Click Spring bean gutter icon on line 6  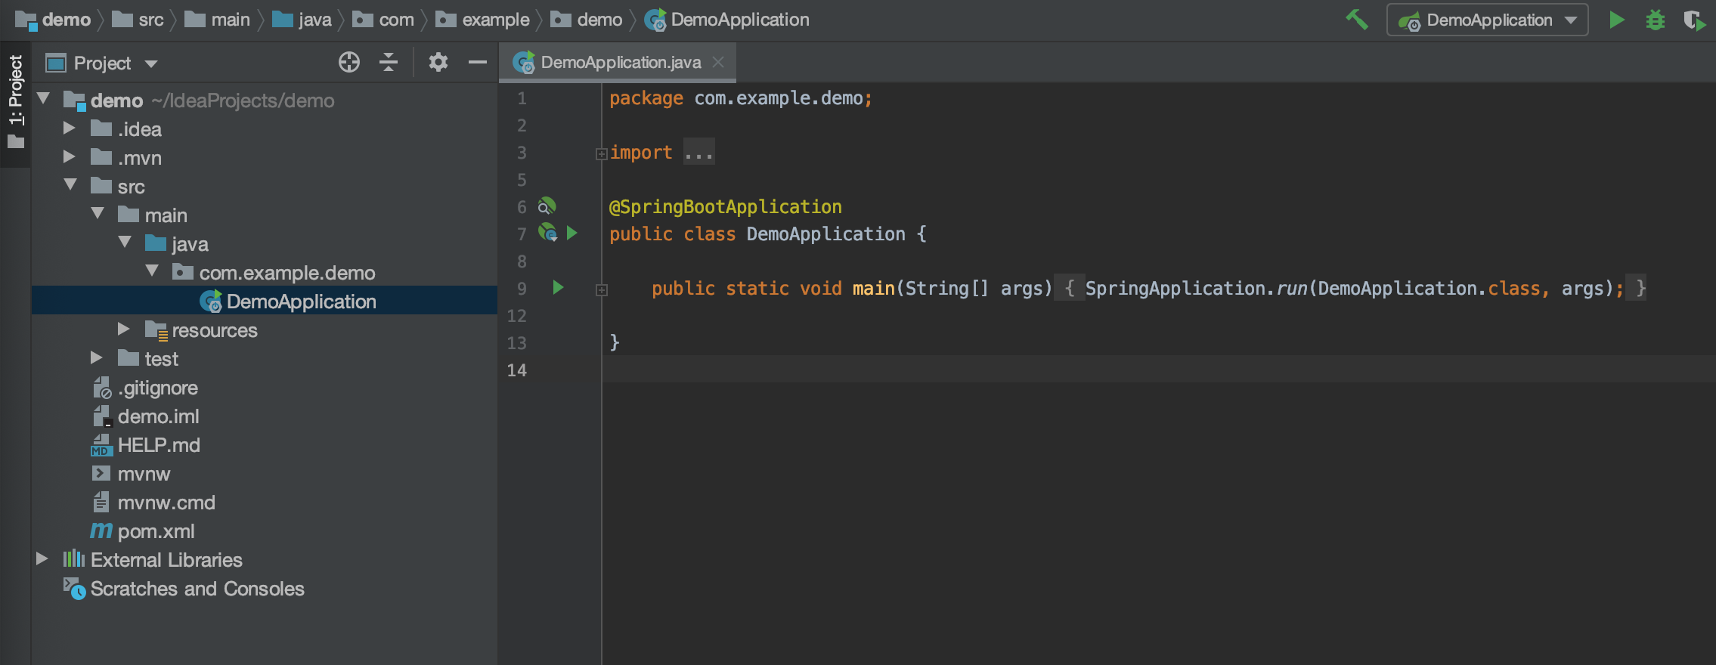point(547,206)
